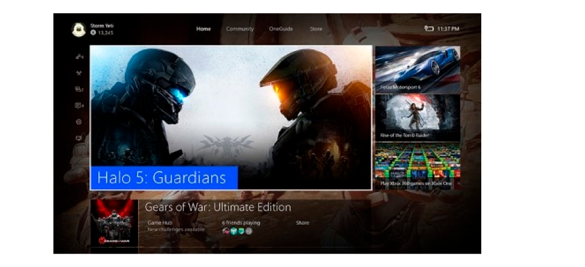View the 6 friends playing avatars
This screenshot has height=267, width=585.
pyautogui.click(x=237, y=231)
